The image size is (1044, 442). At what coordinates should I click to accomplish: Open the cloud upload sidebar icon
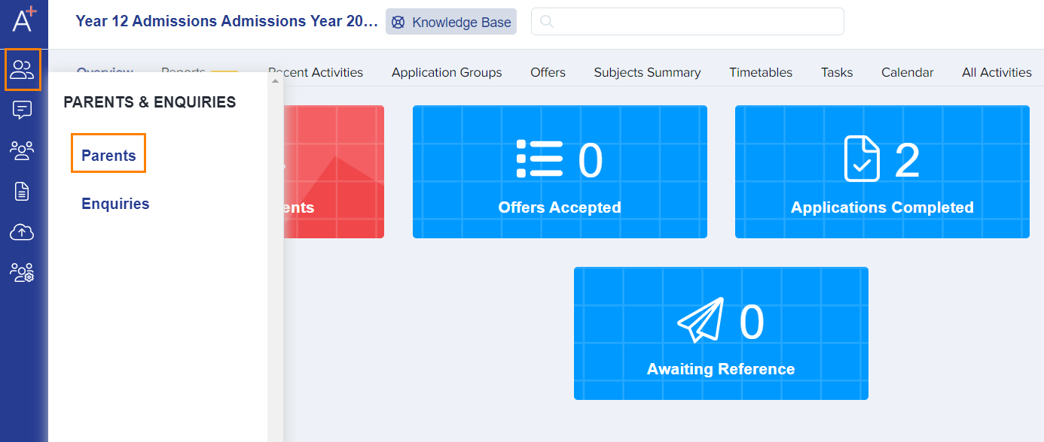pos(23,232)
